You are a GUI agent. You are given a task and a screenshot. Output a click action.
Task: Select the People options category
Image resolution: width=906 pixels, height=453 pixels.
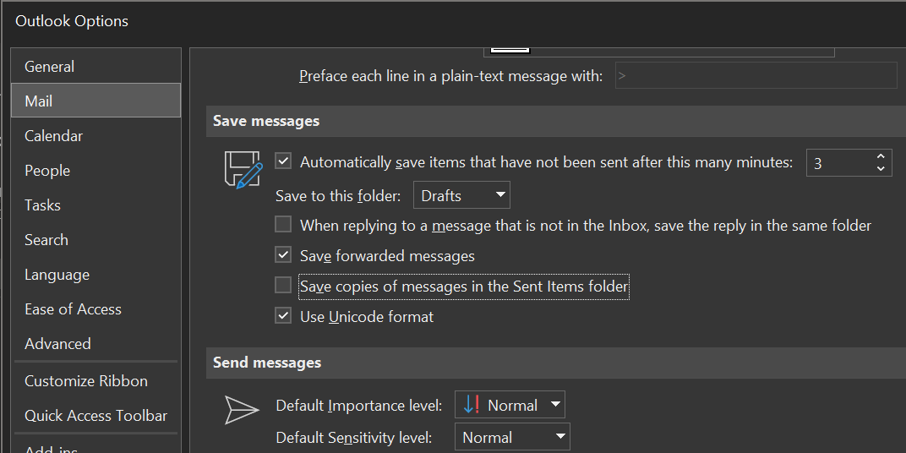click(47, 171)
